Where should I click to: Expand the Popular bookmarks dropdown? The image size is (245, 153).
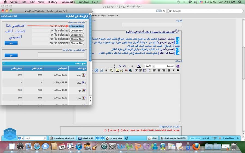tap(113, 15)
